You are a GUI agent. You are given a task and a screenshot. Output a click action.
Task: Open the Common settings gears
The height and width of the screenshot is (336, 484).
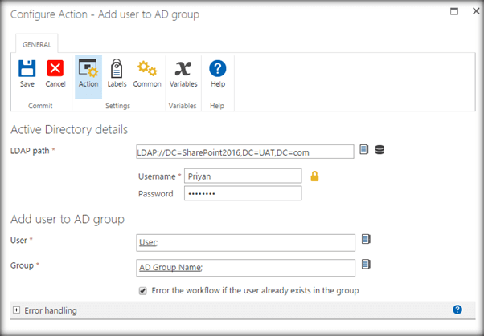[147, 69]
